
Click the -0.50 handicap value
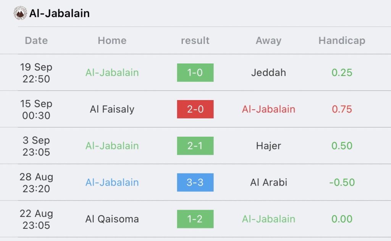[342, 183]
